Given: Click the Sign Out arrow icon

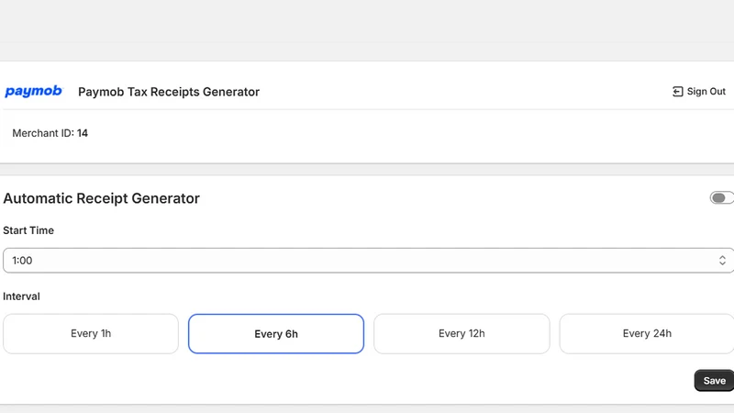Looking at the screenshot, I should click(677, 91).
